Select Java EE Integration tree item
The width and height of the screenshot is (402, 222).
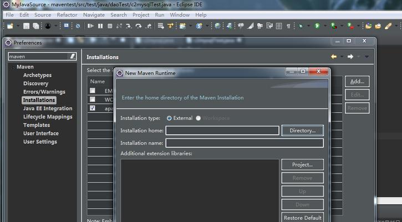pos(48,108)
